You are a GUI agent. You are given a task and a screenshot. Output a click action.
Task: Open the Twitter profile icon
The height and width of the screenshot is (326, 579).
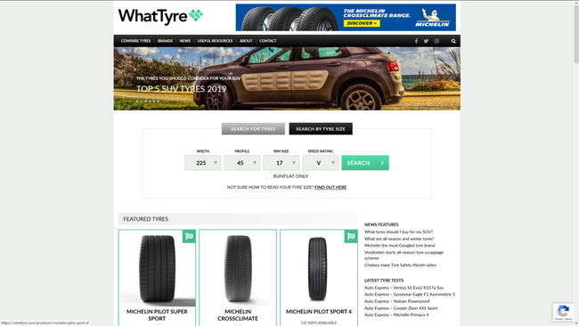(426, 41)
